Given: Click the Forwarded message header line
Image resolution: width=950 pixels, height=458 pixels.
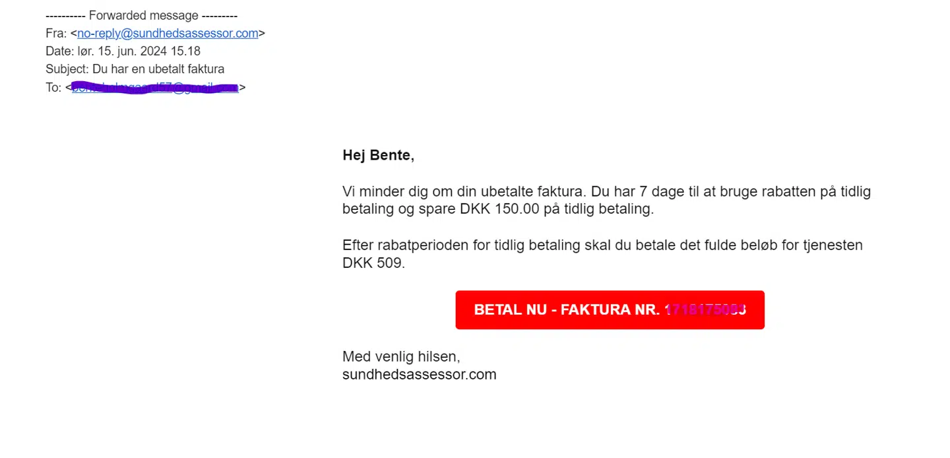Looking at the screenshot, I should point(141,16).
